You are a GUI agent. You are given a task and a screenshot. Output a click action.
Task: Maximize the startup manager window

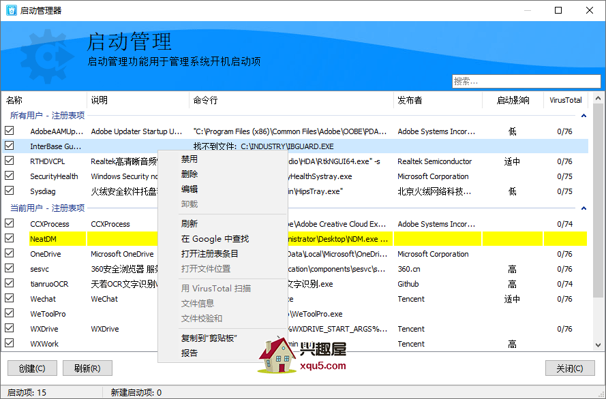(x=558, y=10)
